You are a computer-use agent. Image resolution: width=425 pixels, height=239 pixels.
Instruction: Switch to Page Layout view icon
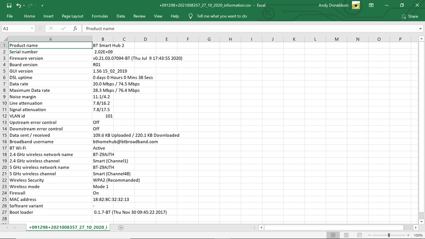click(x=346, y=235)
